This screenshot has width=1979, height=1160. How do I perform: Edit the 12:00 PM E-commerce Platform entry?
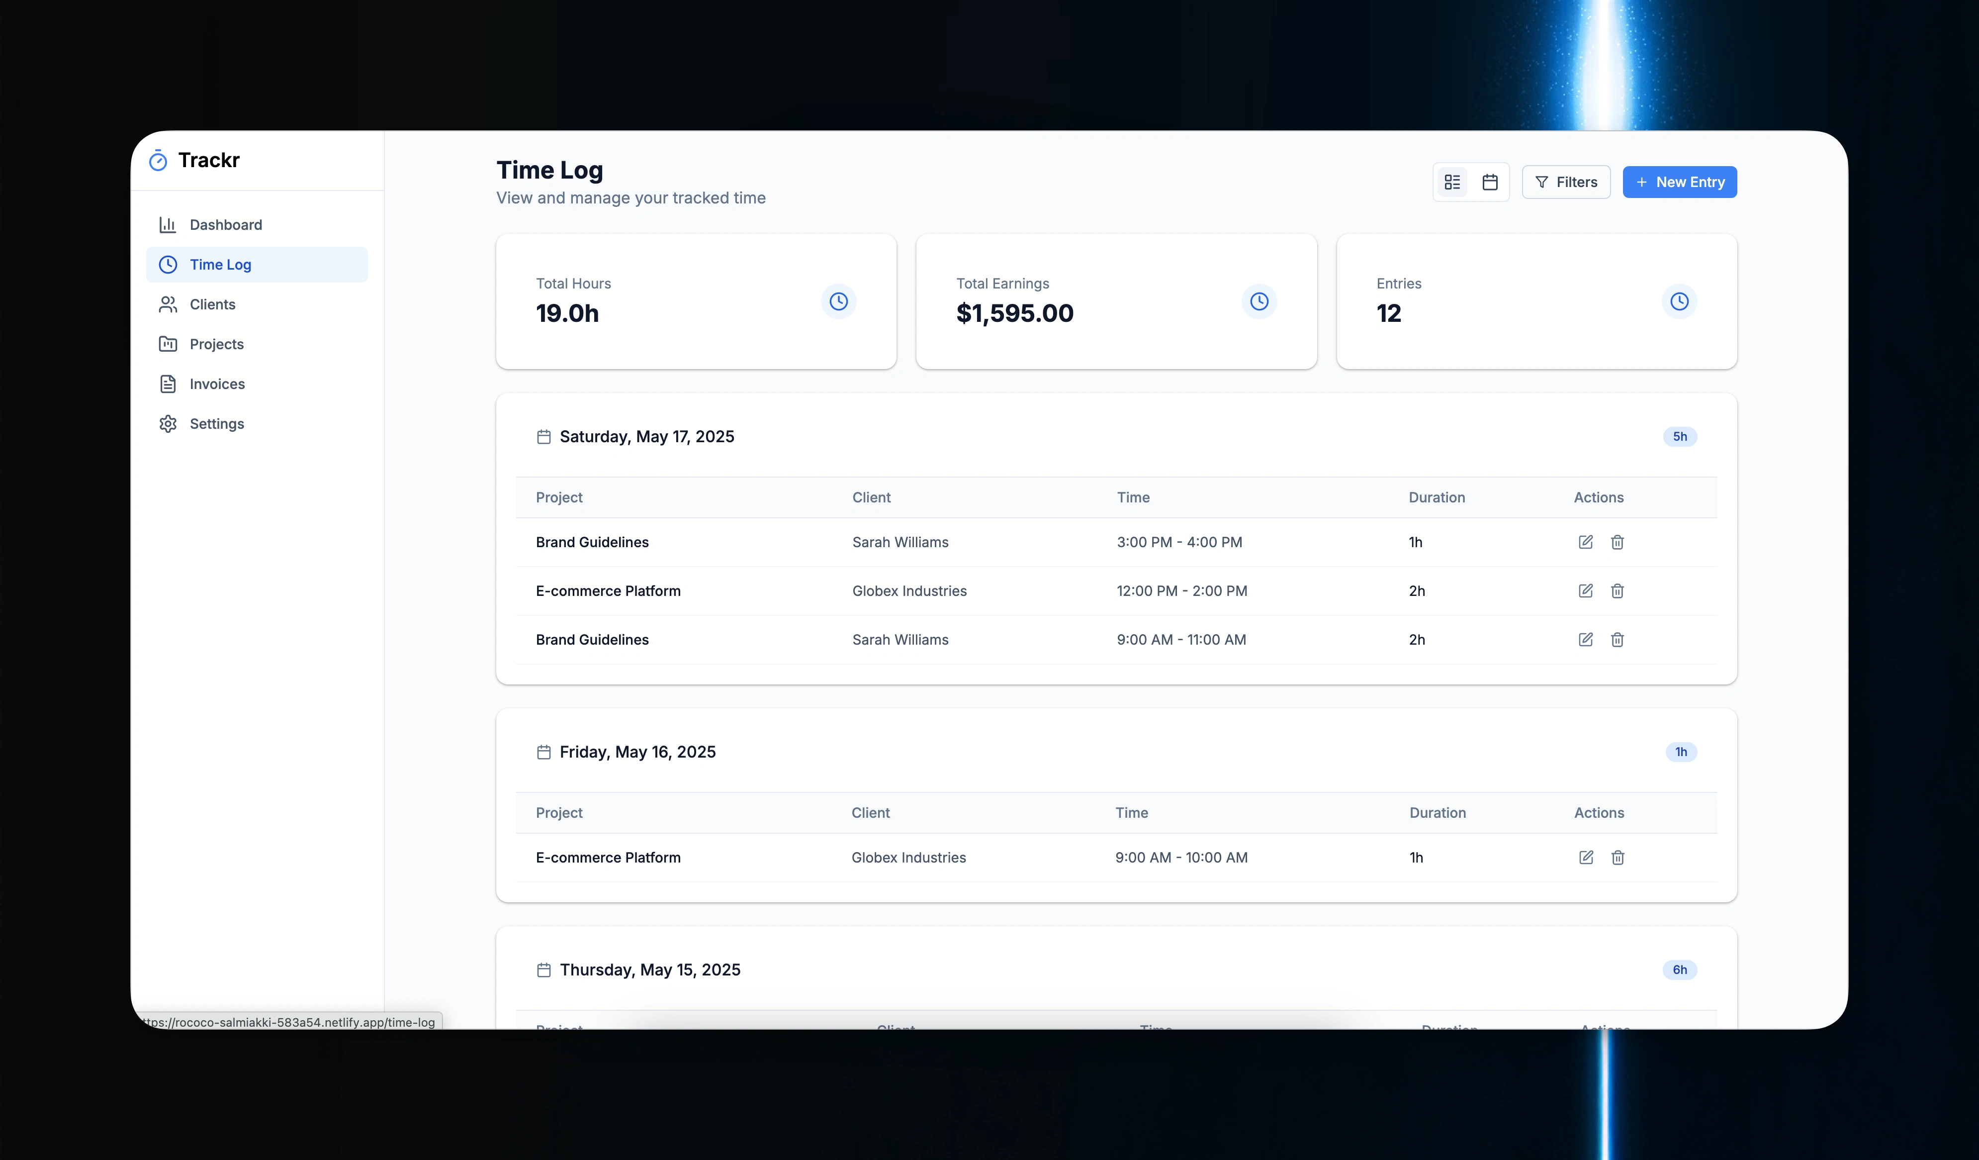click(x=1586, y=590)
